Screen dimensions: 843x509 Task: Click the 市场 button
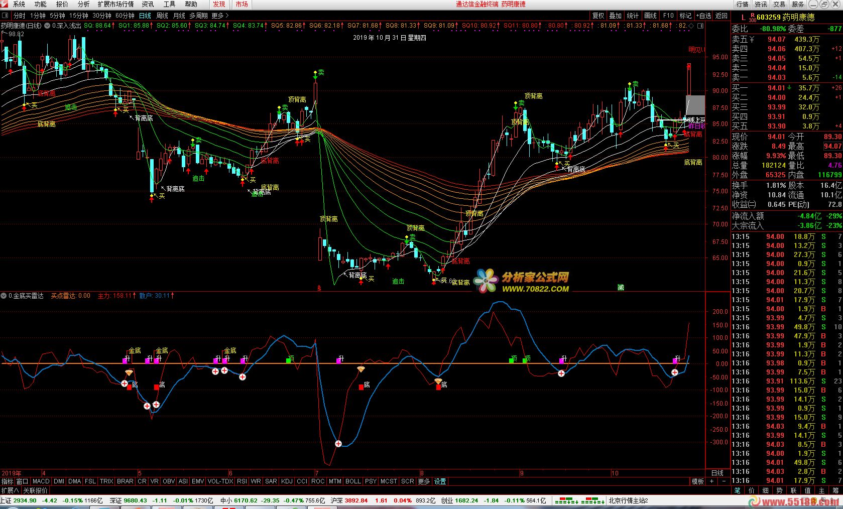242,4
